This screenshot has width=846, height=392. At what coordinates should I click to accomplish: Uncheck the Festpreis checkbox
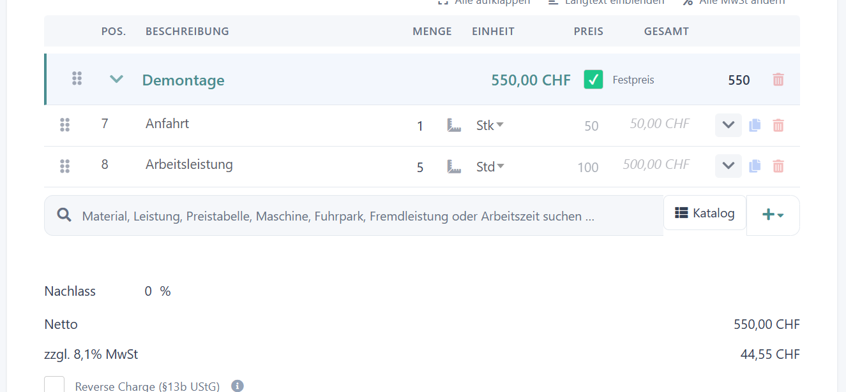tap(593, 80)
